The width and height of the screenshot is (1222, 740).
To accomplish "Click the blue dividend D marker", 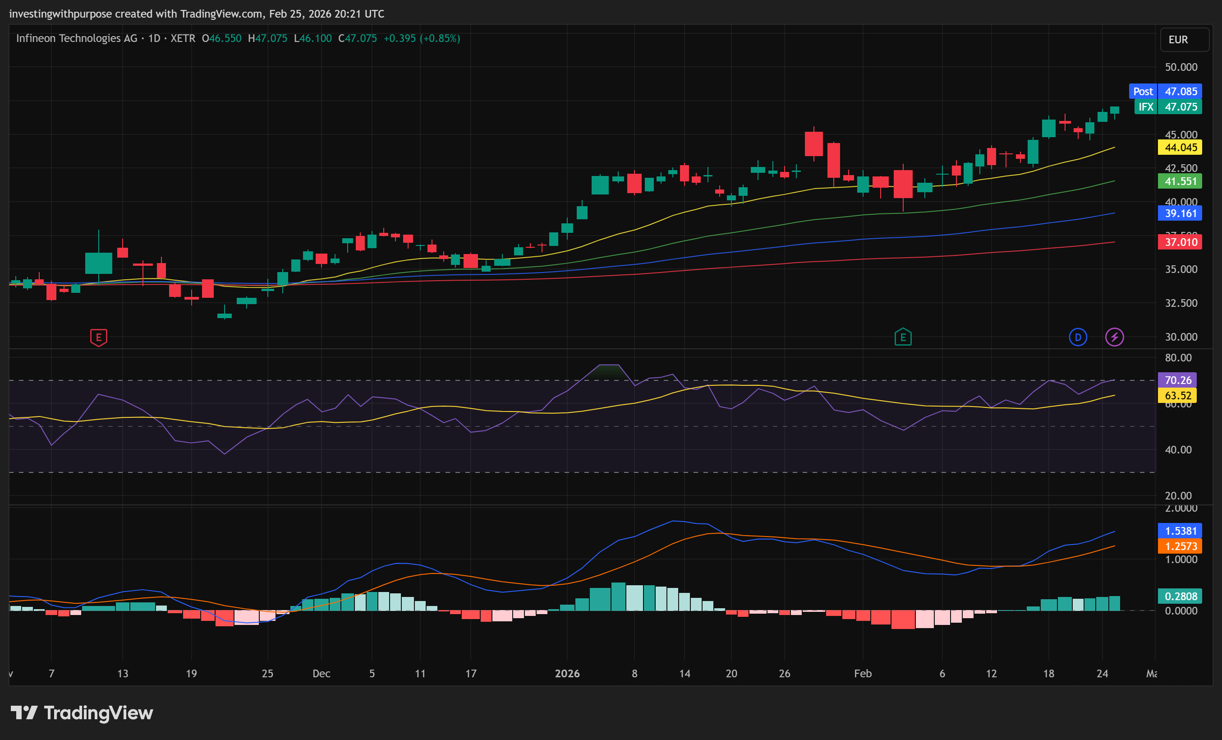I will pos(1078,338).
